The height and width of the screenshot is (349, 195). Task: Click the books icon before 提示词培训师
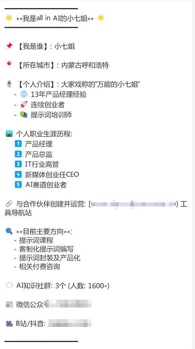pyautogui.click(x=24, y=114)
